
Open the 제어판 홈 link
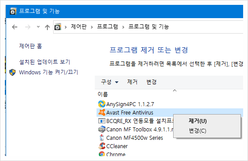click(31, 46)
